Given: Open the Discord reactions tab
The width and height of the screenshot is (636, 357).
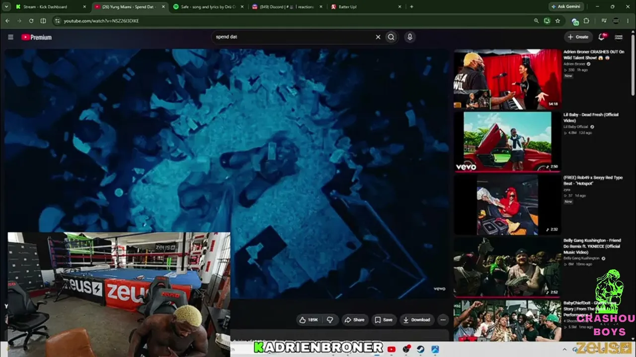Looking at the screenshot, I should point(288,7).
